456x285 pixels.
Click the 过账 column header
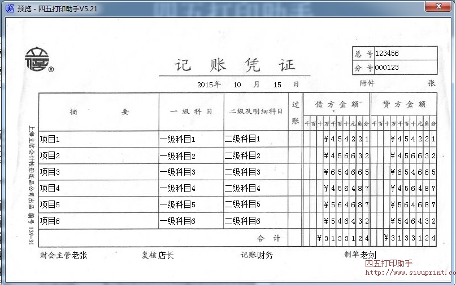(x=296, y=113)
